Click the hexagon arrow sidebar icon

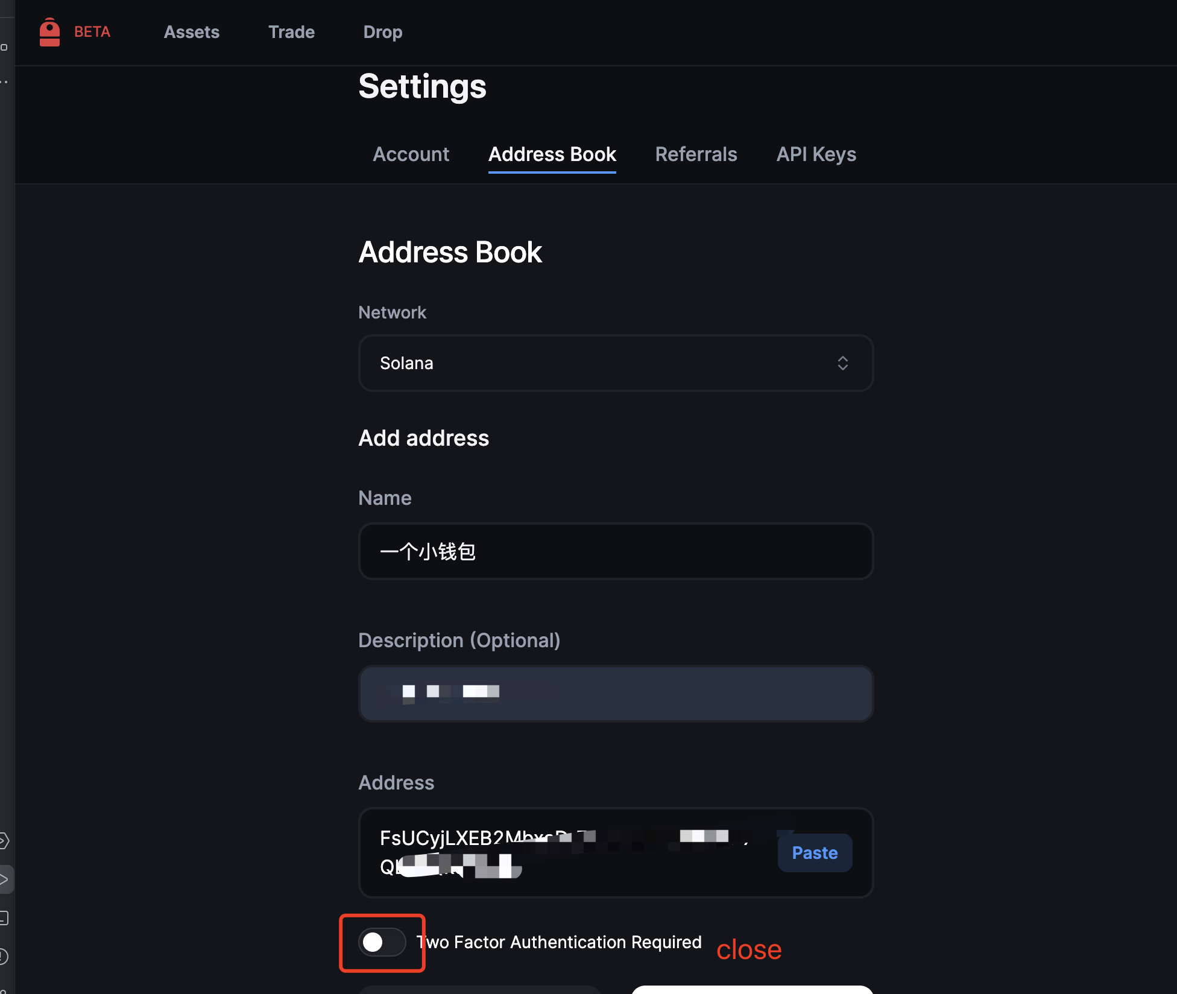click(4, 841)
